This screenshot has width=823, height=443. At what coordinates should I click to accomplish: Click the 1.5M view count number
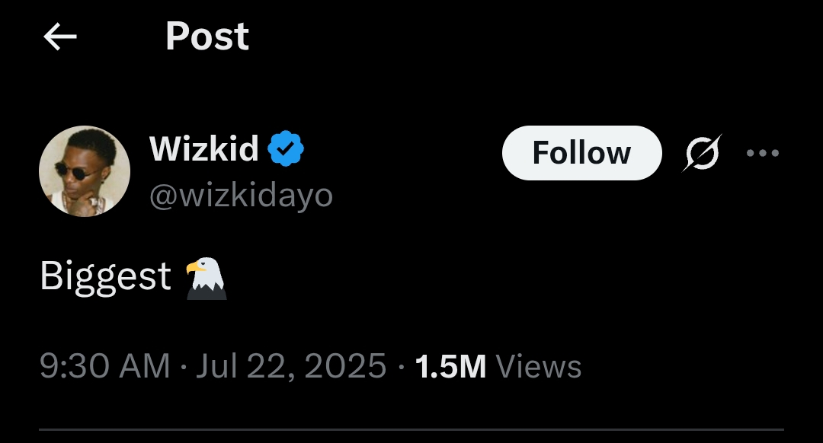(x=450, y=367)
